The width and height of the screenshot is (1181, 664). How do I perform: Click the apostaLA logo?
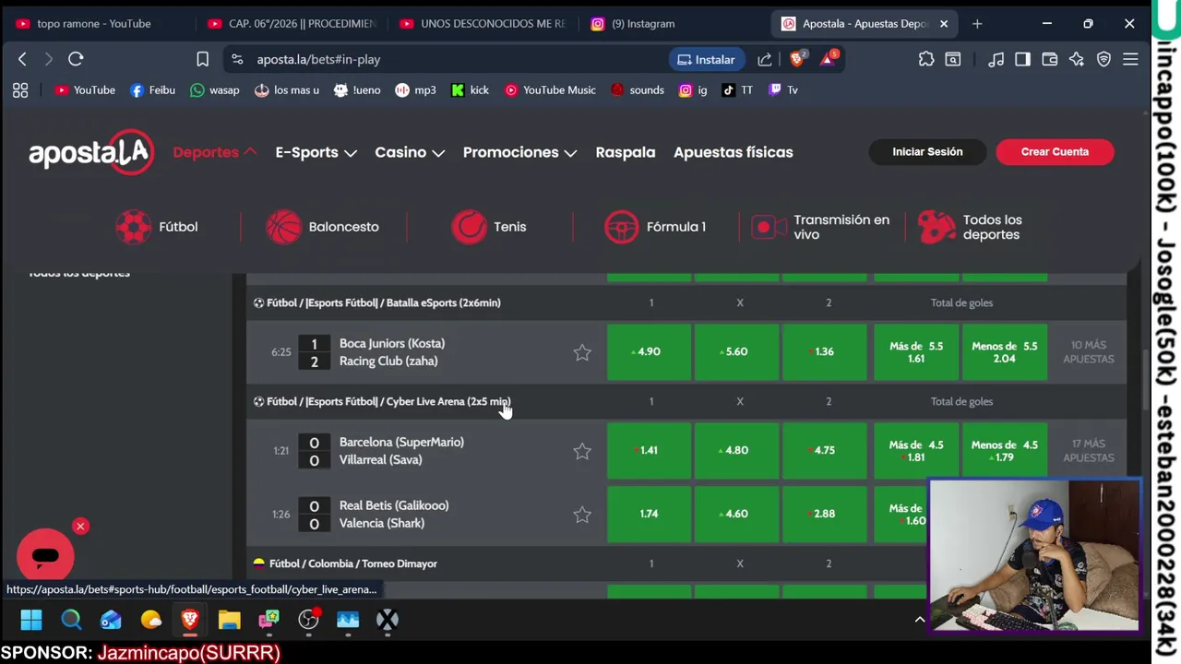[90, 152]
